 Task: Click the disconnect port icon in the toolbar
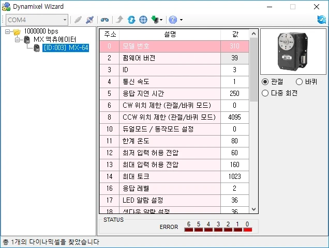tap(89, 20)
